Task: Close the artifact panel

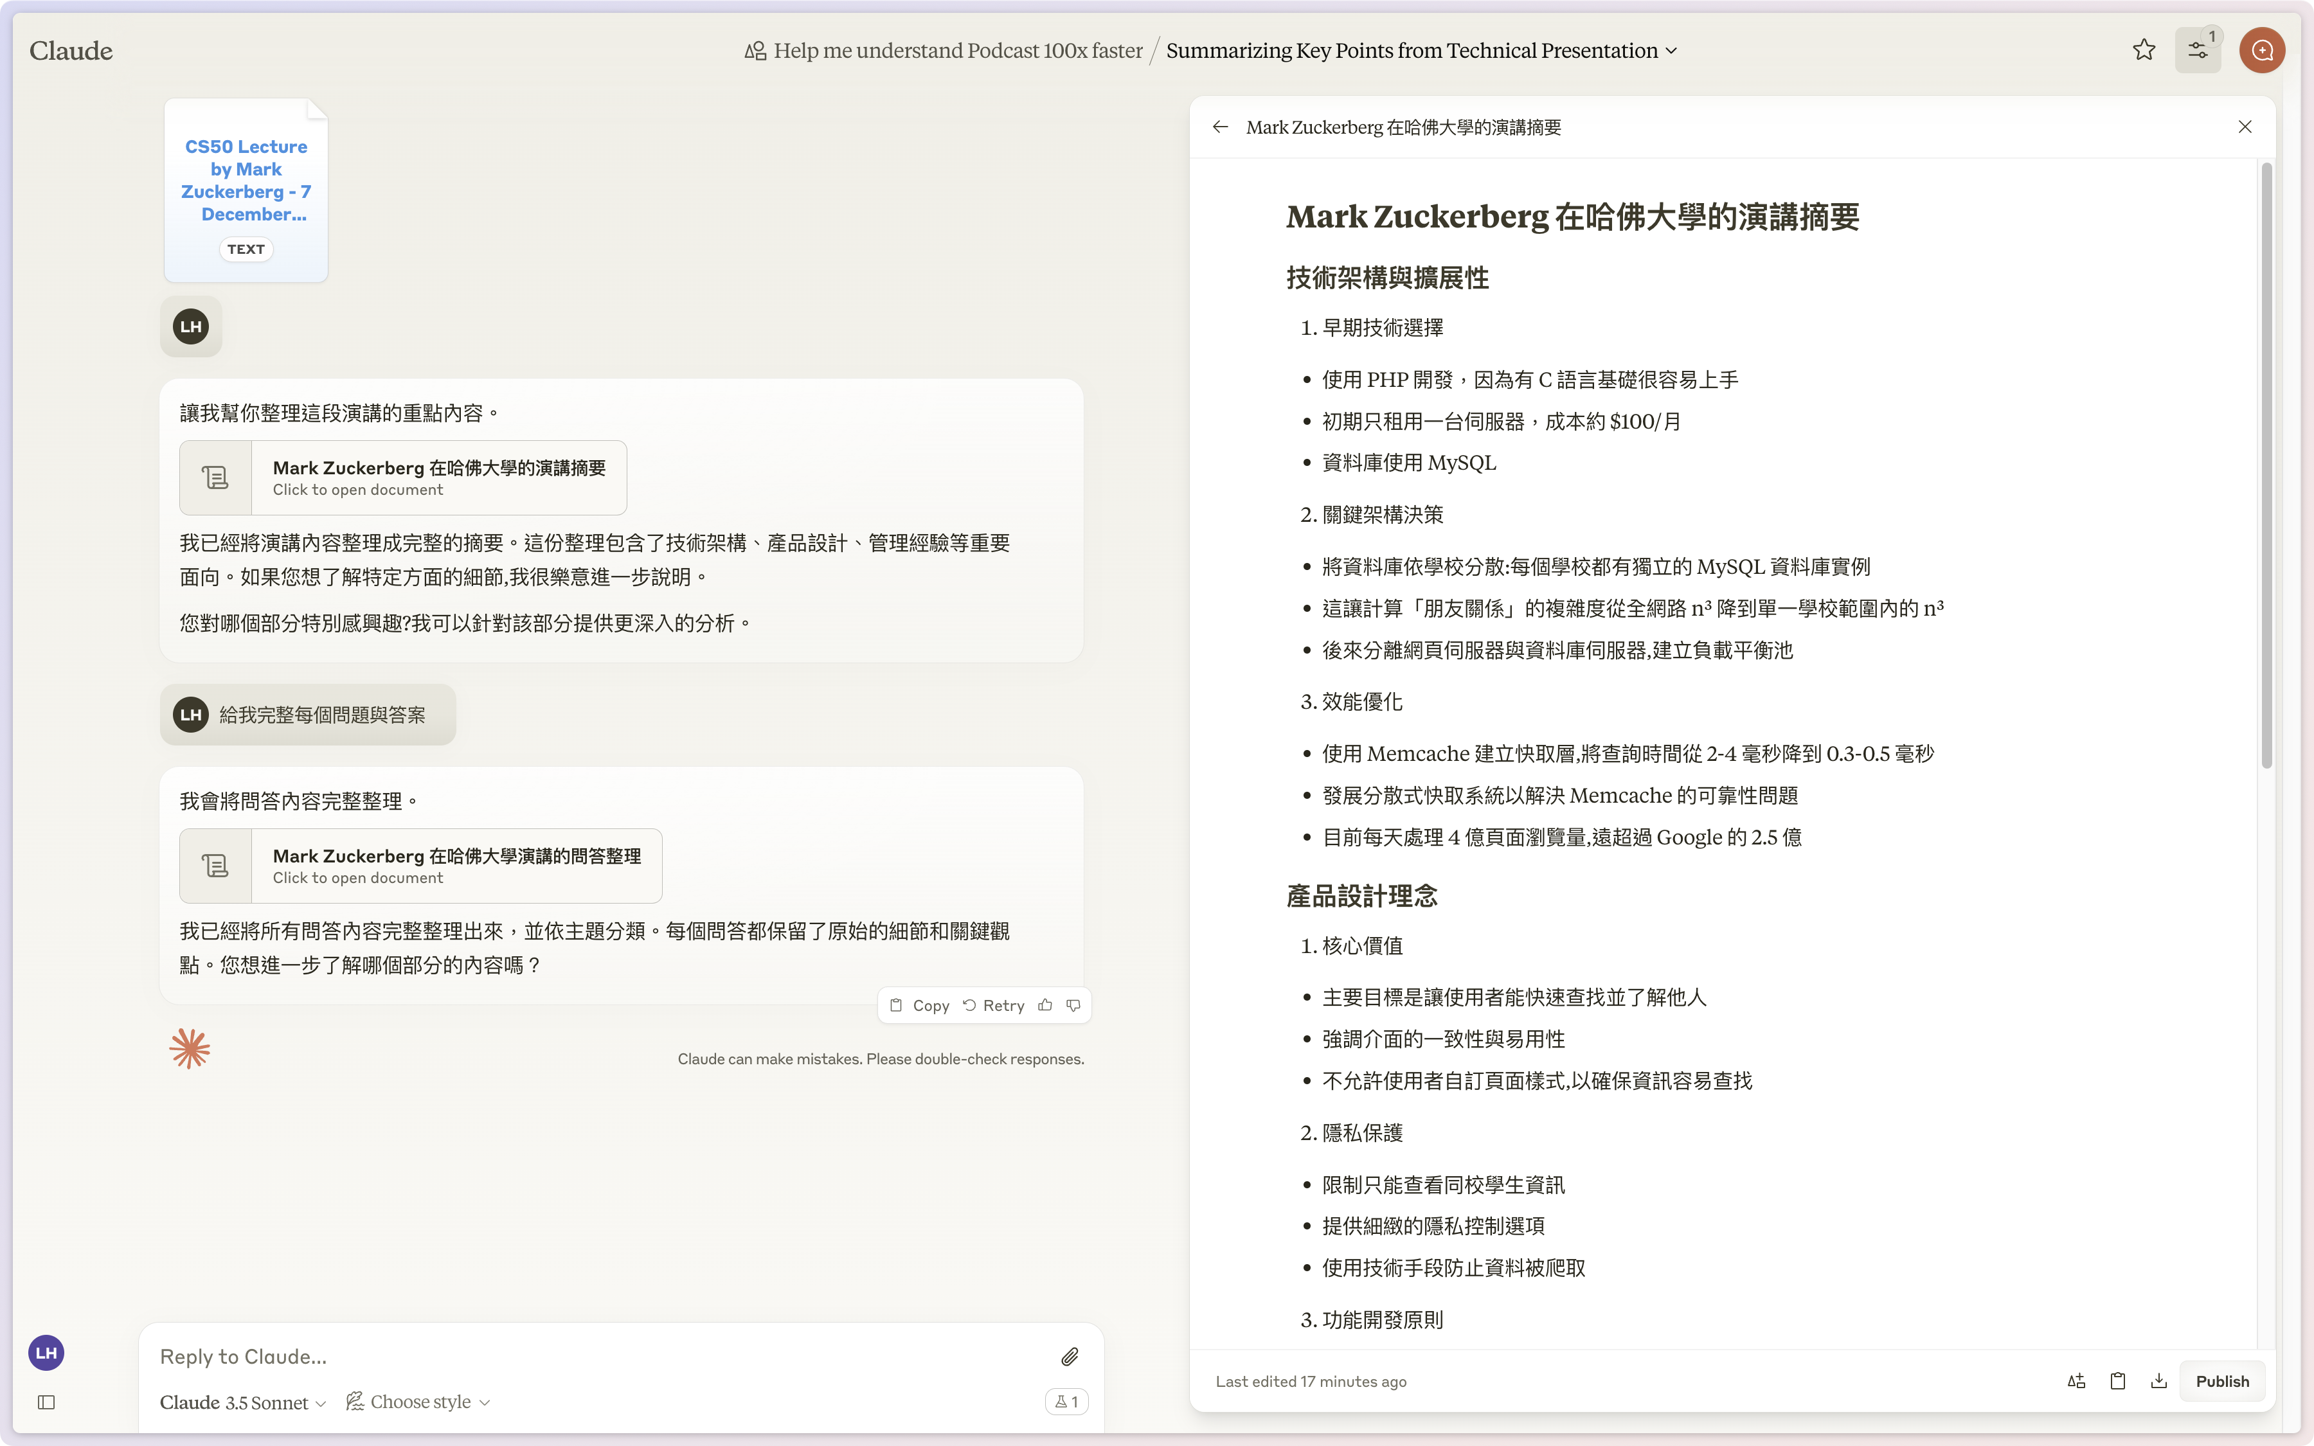Action: 2245,127
